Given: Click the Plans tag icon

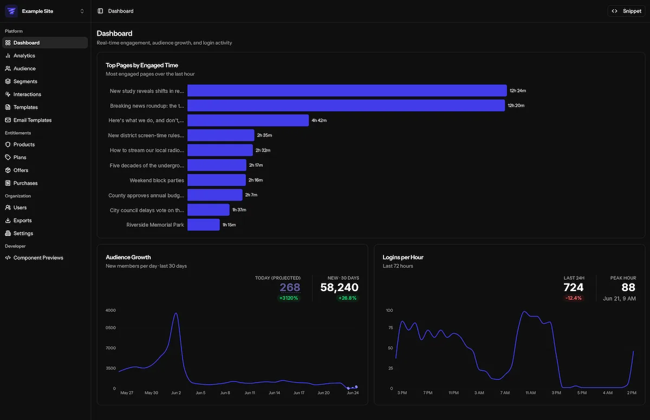Looking at the screenshot, I should [8, 157].
